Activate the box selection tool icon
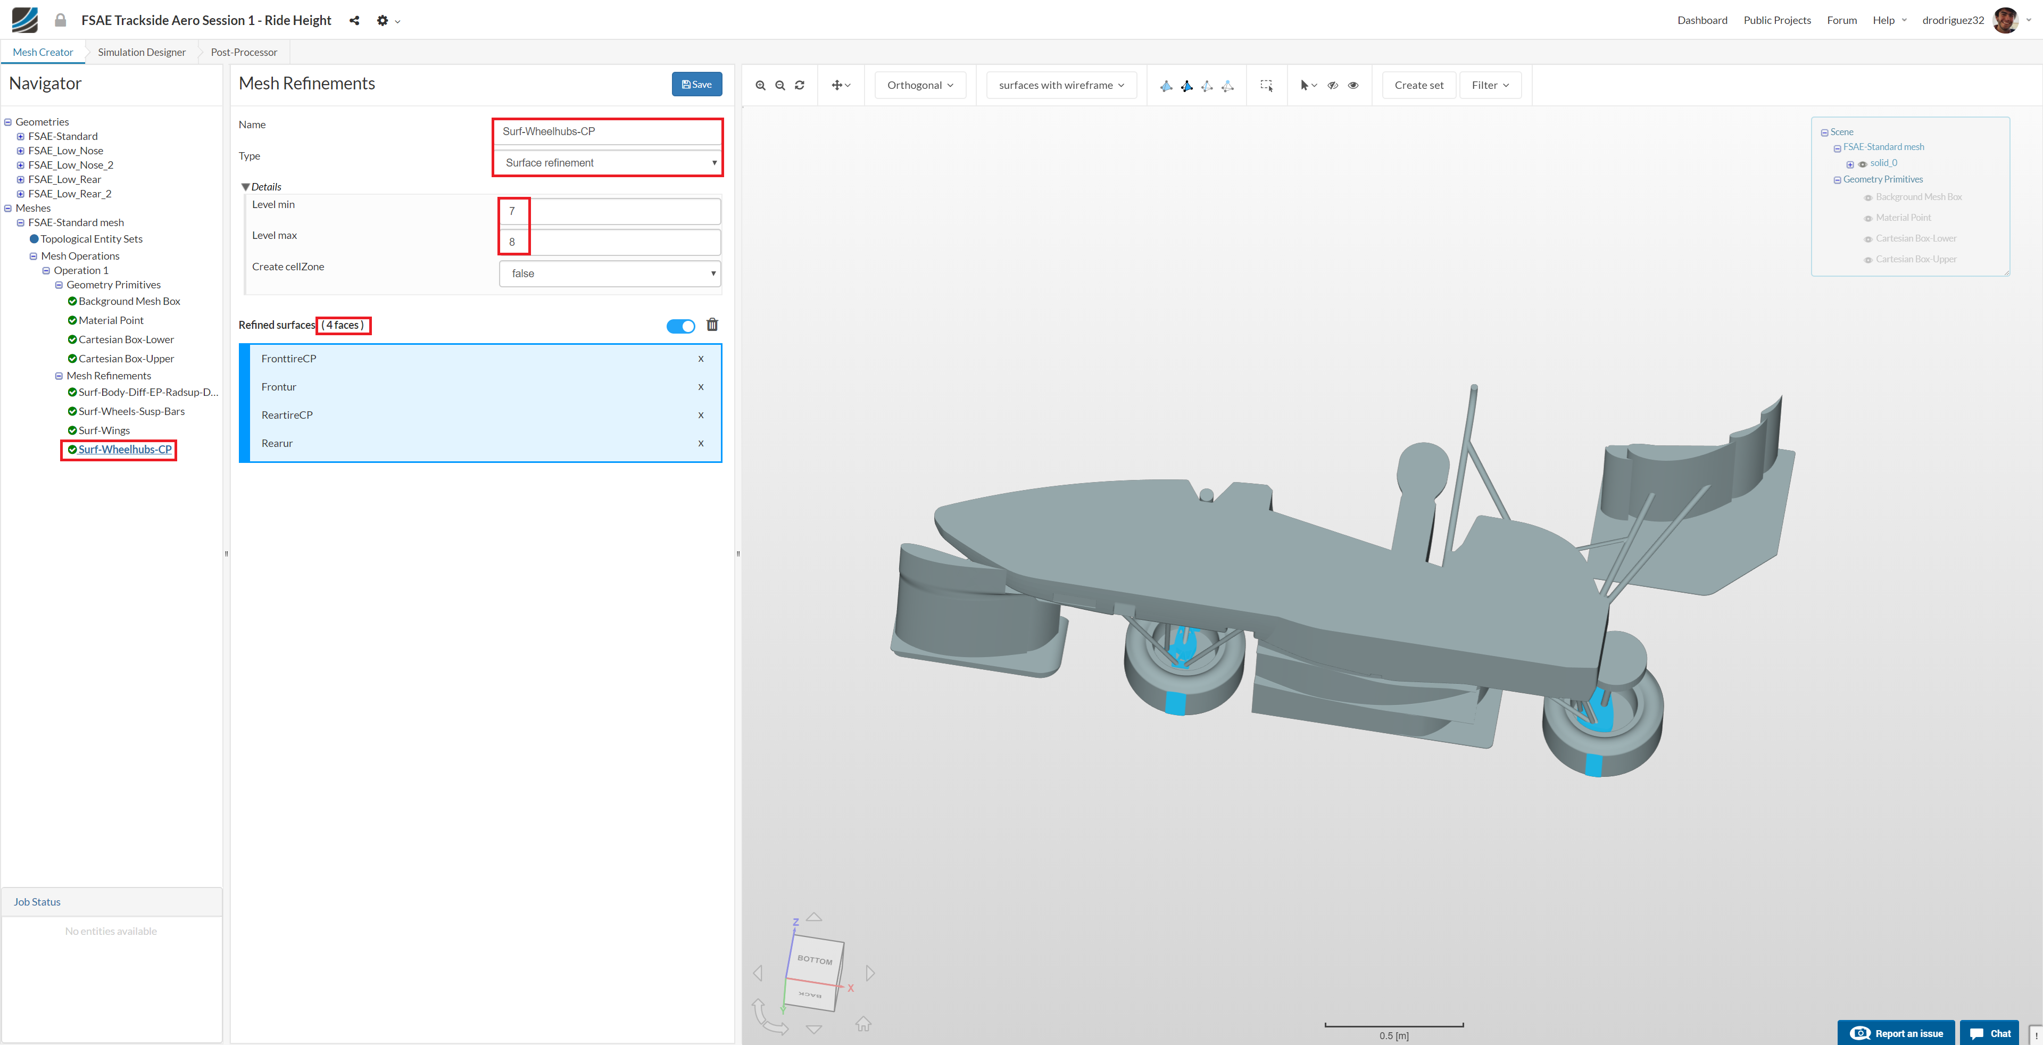This screenshot has width=2043, height=1045. [1266, 86]
